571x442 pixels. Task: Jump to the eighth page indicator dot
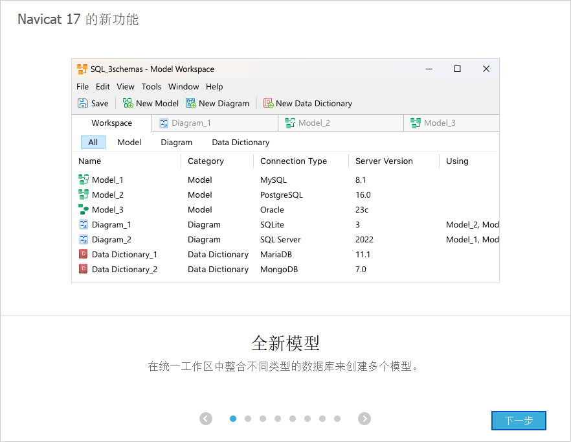[x=337, y=419]
